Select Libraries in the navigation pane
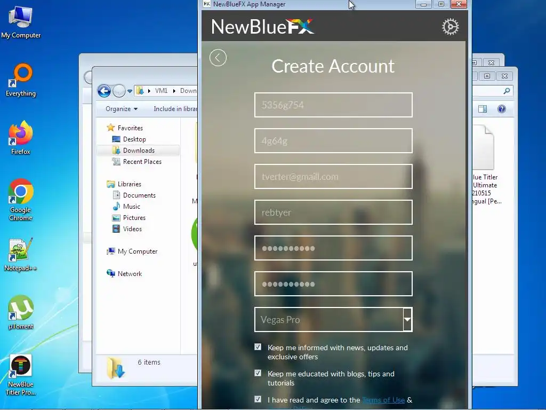The height and width of the screenshot is (410, 546). [129, 184]
